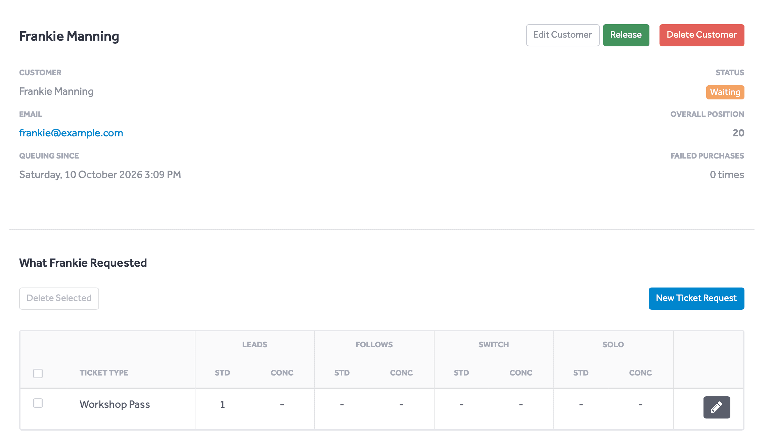Image resolution: width=773 pixels, height=440 pixels.
Task: Click the STD subheader under Follows
Action: pyautogui.click(x=342, y=373)
